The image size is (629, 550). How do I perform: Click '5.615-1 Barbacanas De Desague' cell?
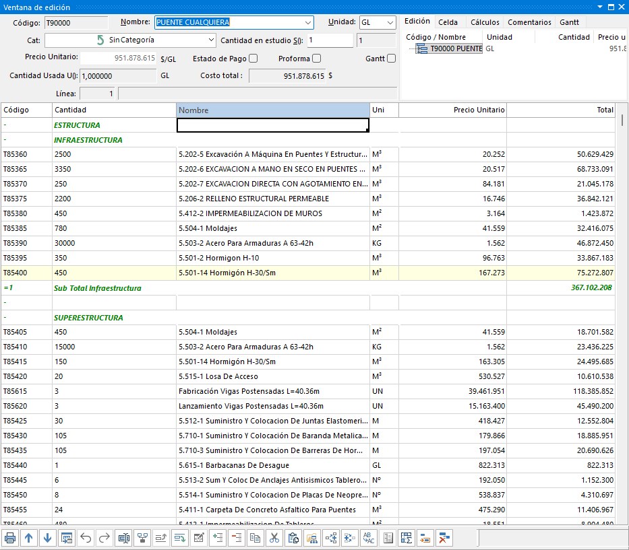click(x=273, y=465)
